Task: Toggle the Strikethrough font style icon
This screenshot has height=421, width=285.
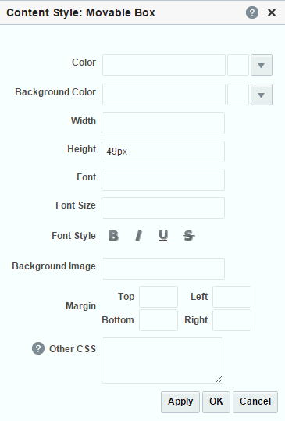Action: (x=189, y=236)
